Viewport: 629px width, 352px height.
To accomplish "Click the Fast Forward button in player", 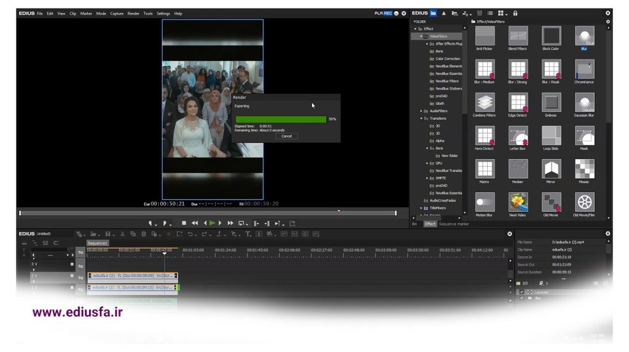I will point(230,223).
